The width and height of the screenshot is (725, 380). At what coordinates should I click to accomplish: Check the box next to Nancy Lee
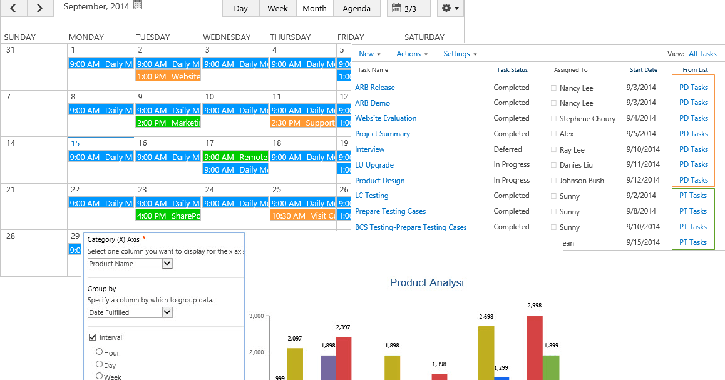point(553,87)
